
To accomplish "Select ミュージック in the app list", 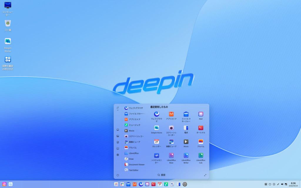I will [134, 125].
